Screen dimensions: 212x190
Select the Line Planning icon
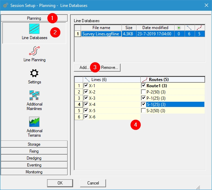[34, 51]
